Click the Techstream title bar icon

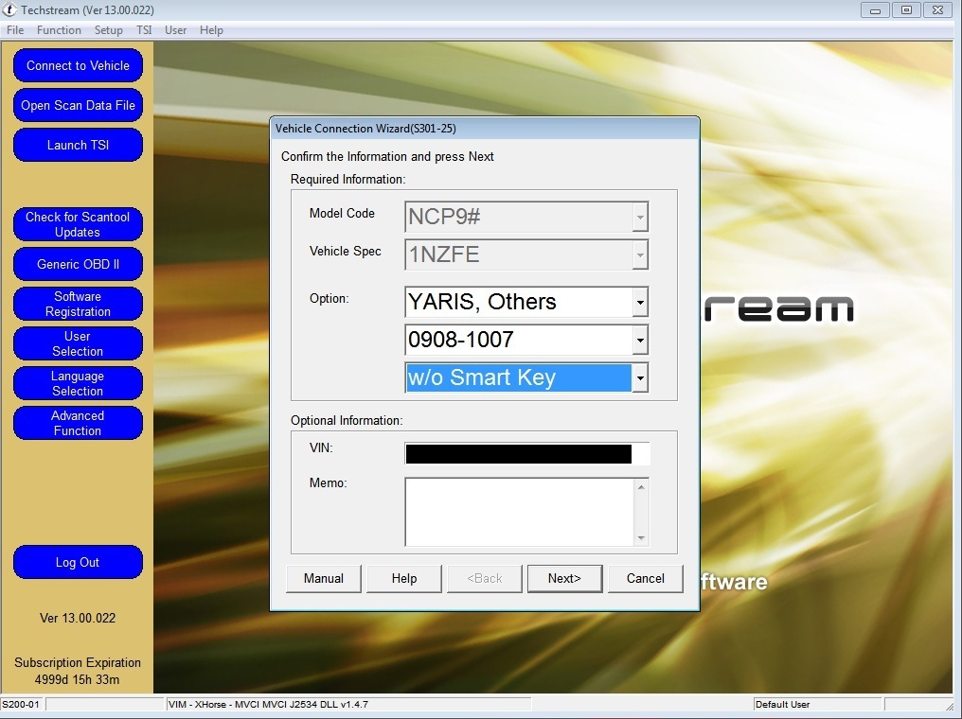(x=9, y=9)
